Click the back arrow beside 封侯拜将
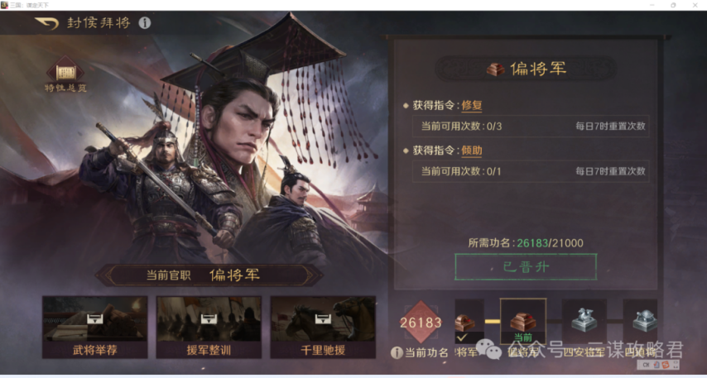 [47, 23]
